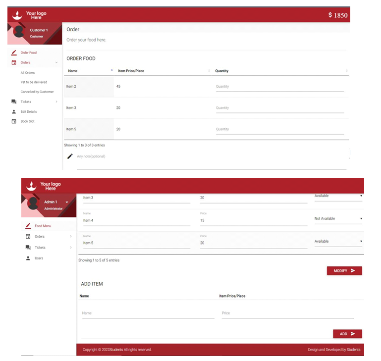Image resolution: width=381 pixels, height=361 pixels.
Task: Open Food Menu in the admin sidebar
Action: point(43,226)
